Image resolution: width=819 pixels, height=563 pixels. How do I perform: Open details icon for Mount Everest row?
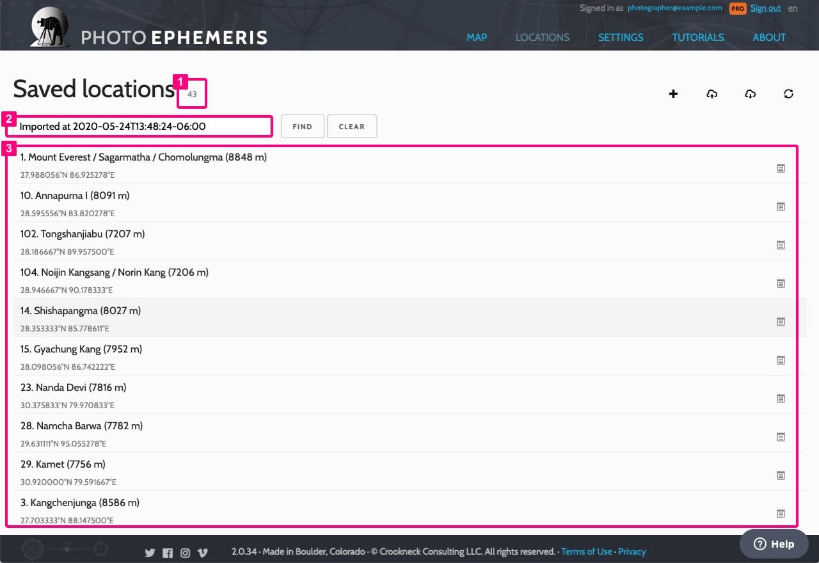click(781, 168)
